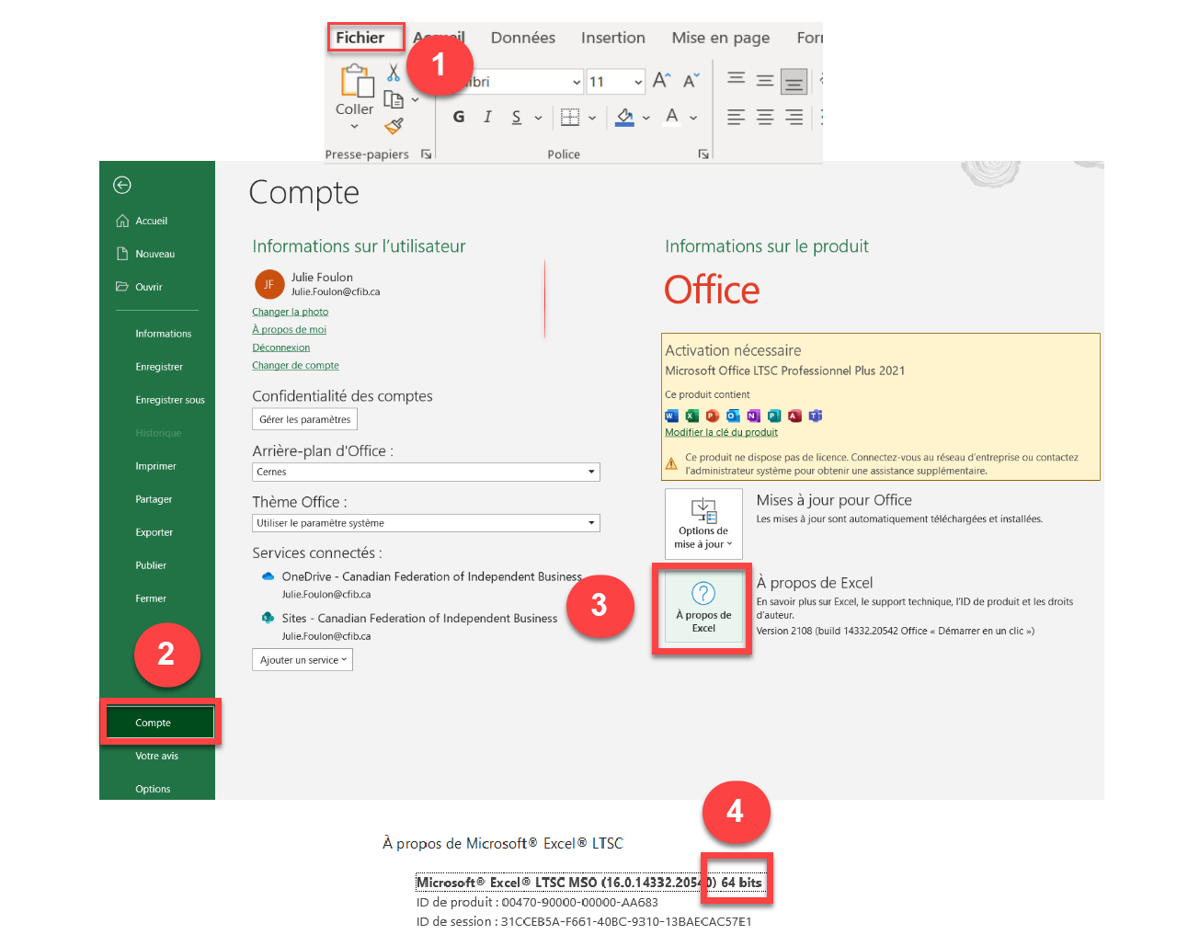Align text right icon
This screenshot has width=1188, height=946.
pyautogui.click(x=794, y=117)
